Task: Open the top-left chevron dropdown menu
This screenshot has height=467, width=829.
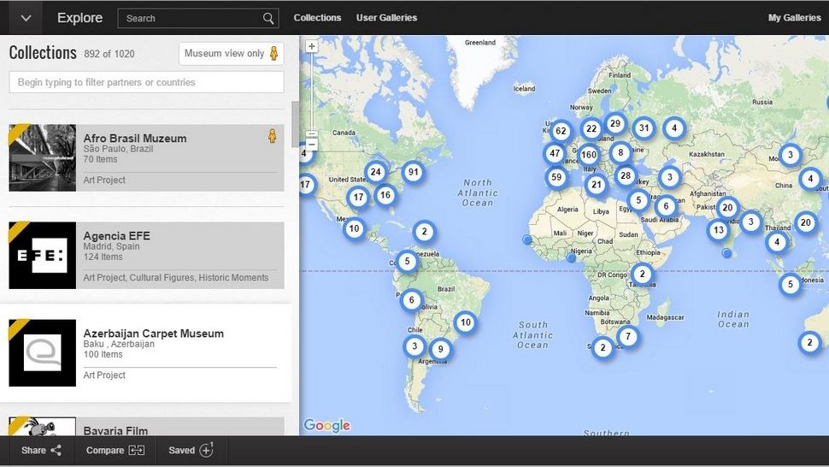Action: pyautogui.click(x=26, y=18)
